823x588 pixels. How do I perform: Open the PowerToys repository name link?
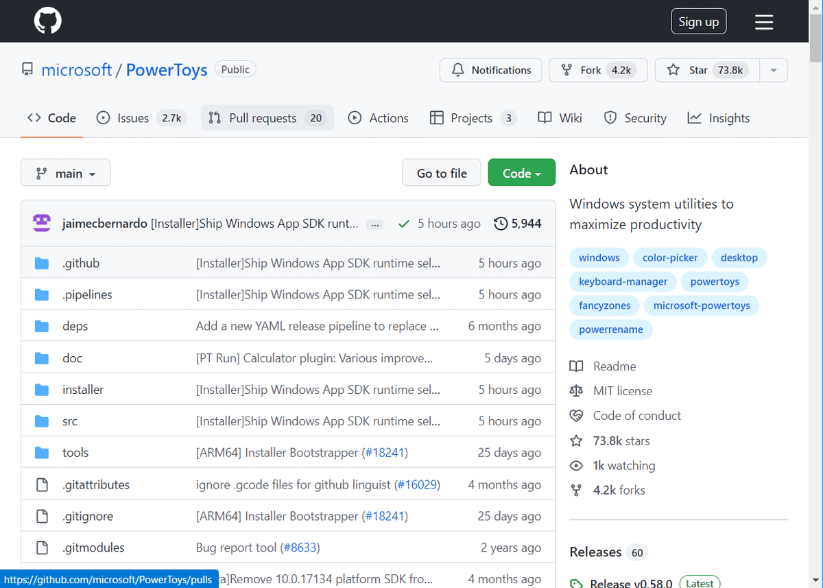(167, 70)
